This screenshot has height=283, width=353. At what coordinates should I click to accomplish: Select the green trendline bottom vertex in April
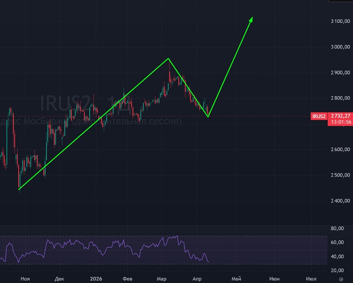pos(208,117)
